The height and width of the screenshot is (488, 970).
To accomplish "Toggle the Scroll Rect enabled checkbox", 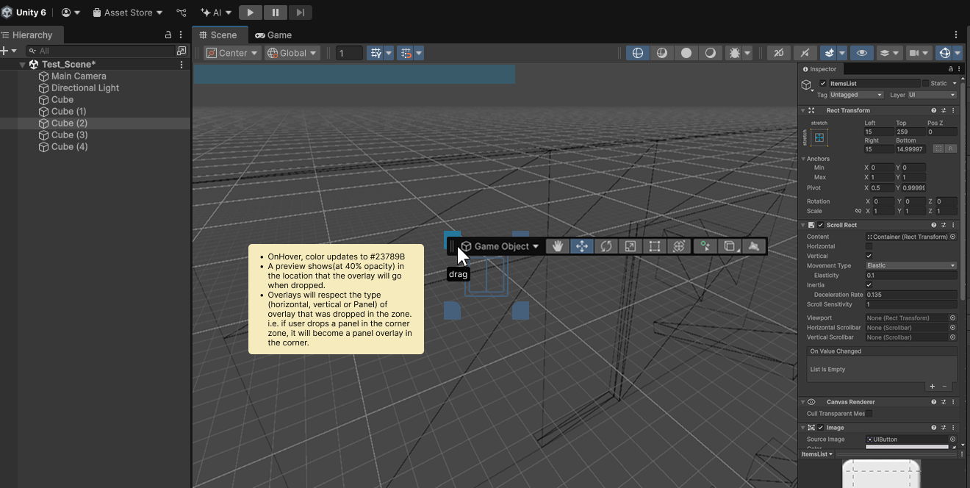I will pyautogui.click(x=822, y=225).
